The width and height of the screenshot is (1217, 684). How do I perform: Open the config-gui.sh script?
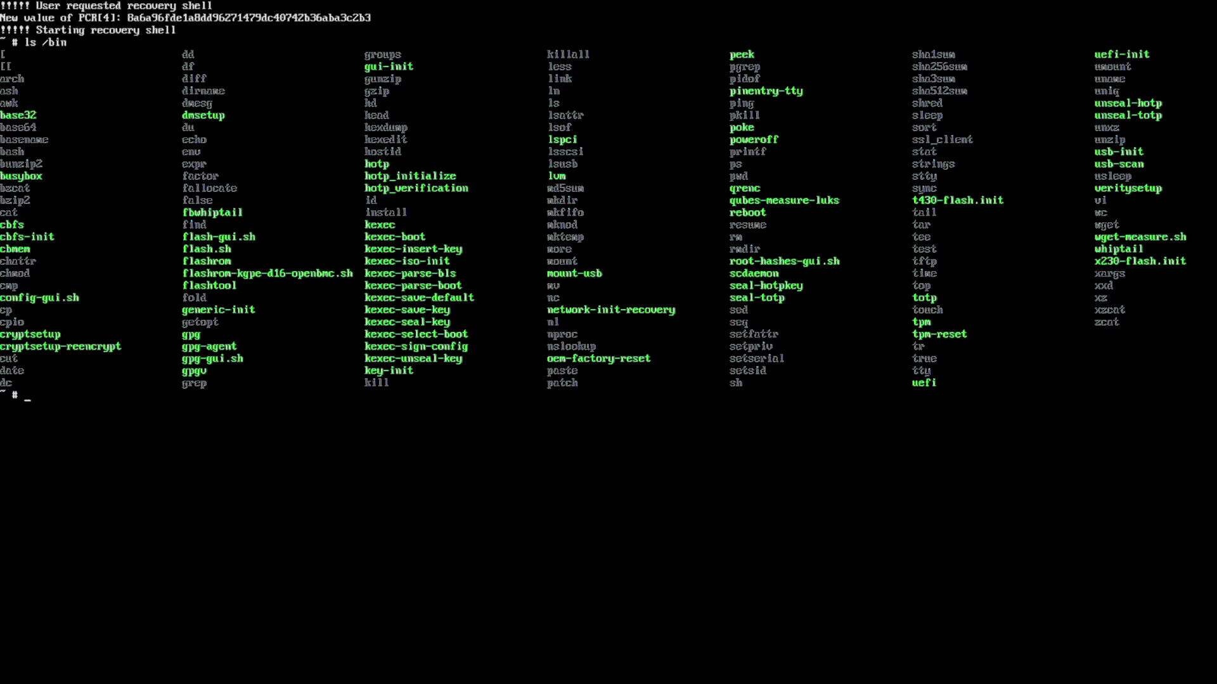tap(39, 297)
